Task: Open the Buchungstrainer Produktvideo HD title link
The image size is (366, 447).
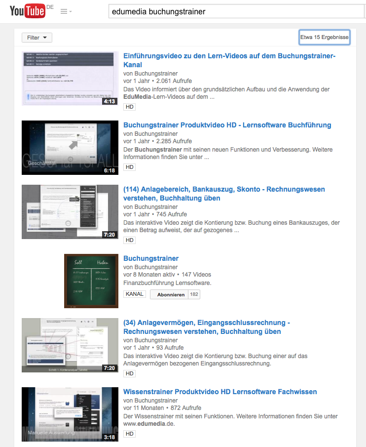Action: tap(227, 125)
